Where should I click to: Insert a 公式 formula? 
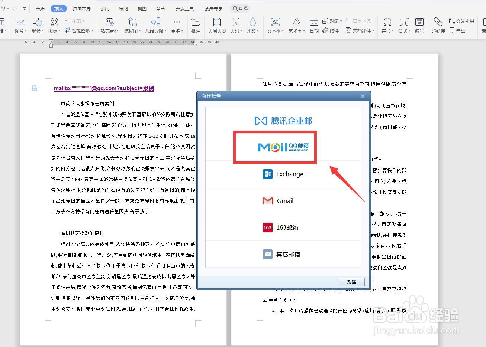click(404, 25)
